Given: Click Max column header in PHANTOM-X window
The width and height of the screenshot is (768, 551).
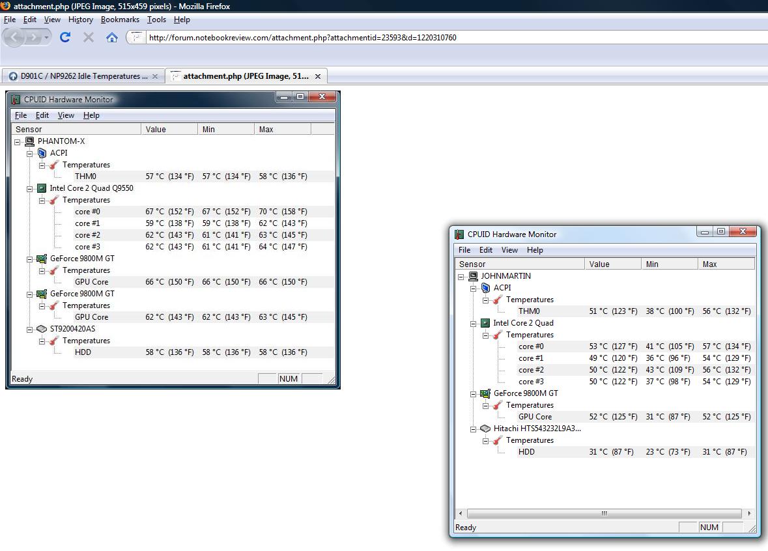Looking at the screenshot, I should pyautogui.click(x=283, y=130).
